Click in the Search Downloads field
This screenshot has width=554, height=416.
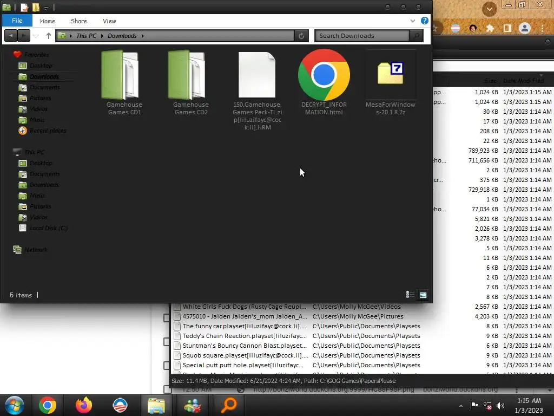362,36
